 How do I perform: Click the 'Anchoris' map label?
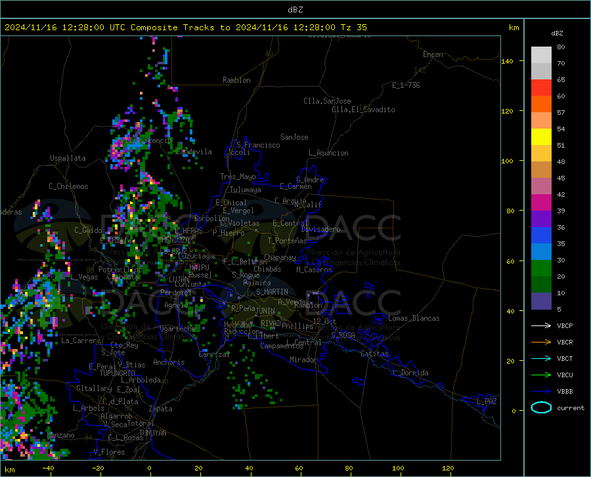[x=169, y=362]
